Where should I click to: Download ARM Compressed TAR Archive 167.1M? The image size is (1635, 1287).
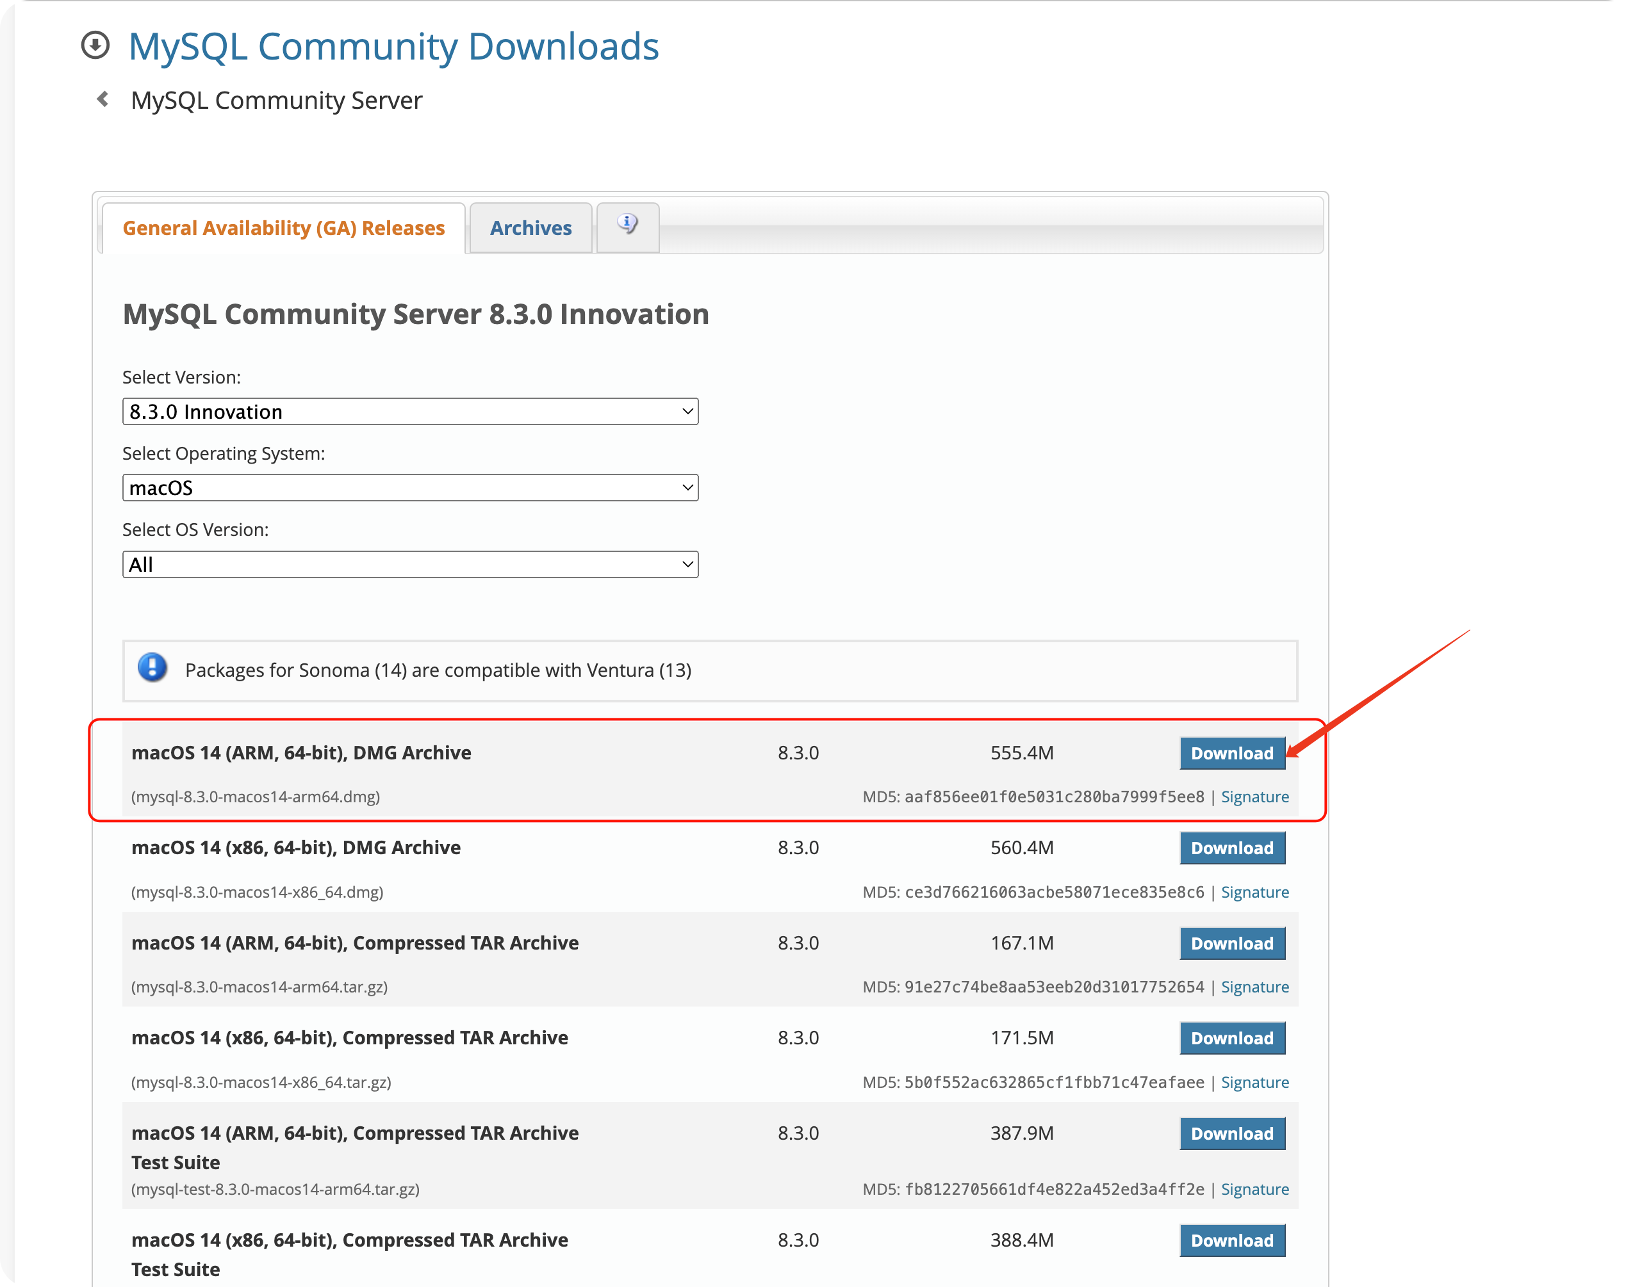click(x=1232, y=943)
